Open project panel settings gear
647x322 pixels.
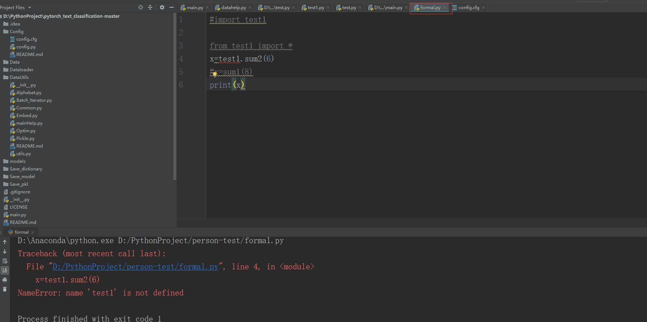[162, 7]
